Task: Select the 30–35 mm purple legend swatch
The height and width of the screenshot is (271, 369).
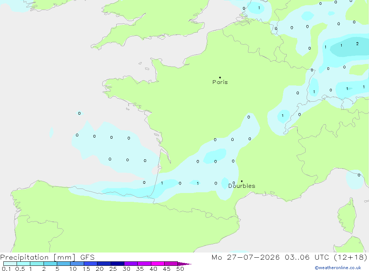Action: coord(131,264)
